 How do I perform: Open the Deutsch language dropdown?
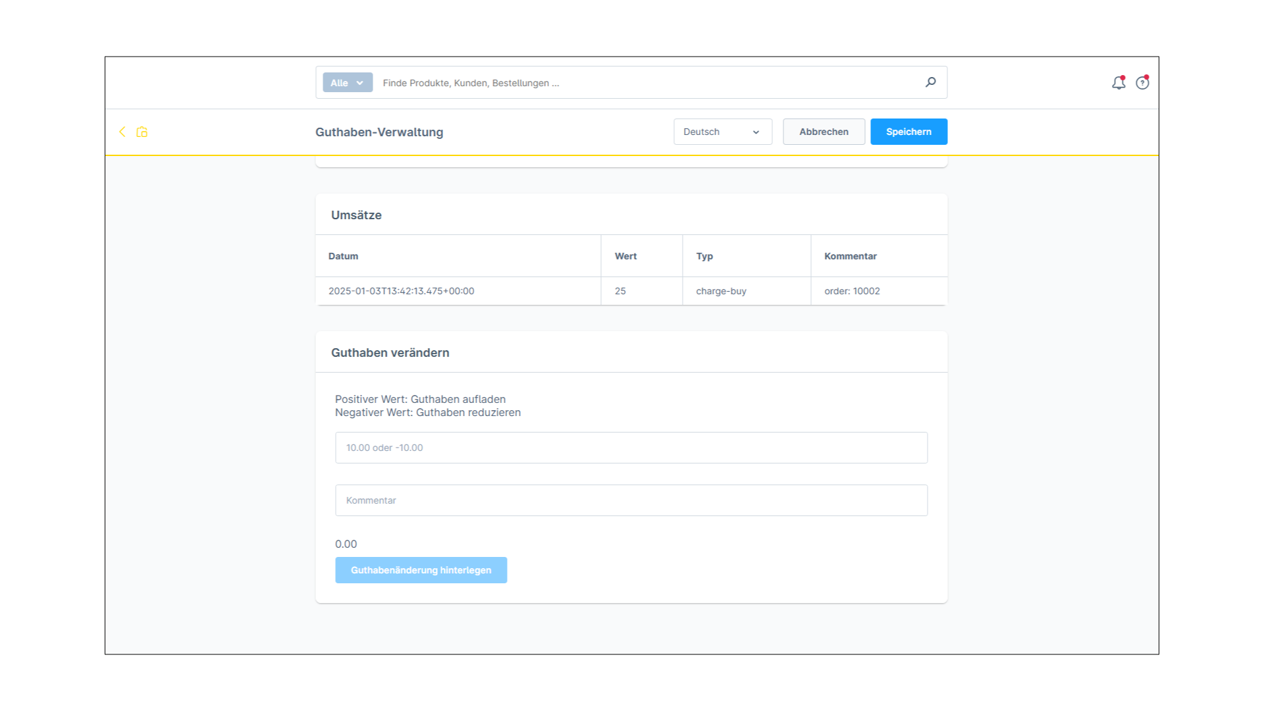tap(723, 132)
